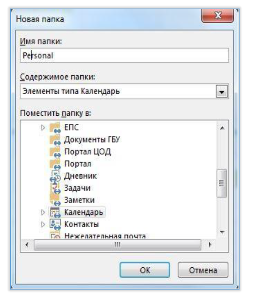
Task: Click the Имя папки text field
Action: [123, 55]
